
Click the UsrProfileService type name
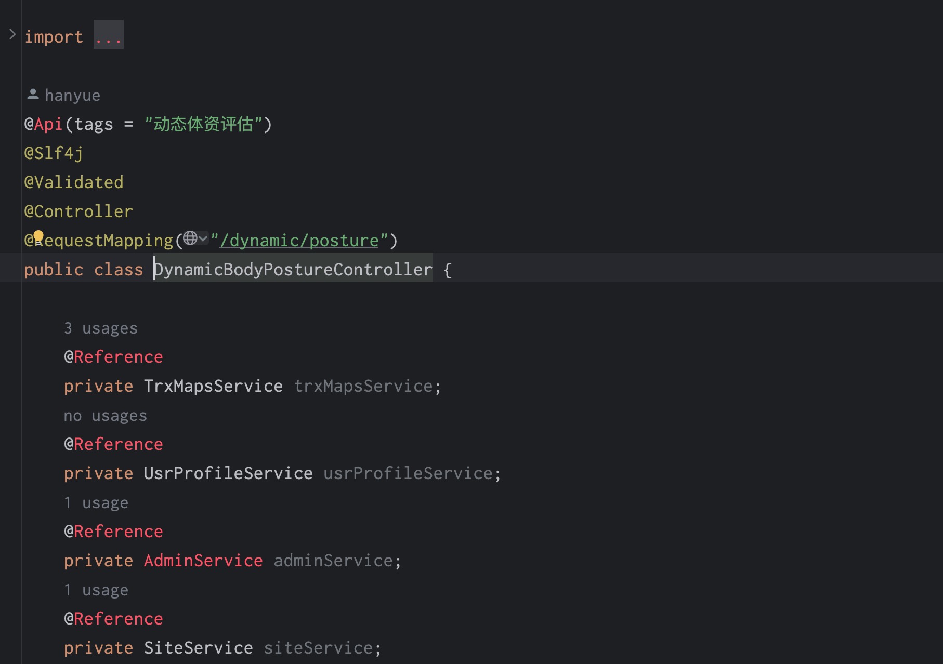pyautogui.click(x=228, y=473)
